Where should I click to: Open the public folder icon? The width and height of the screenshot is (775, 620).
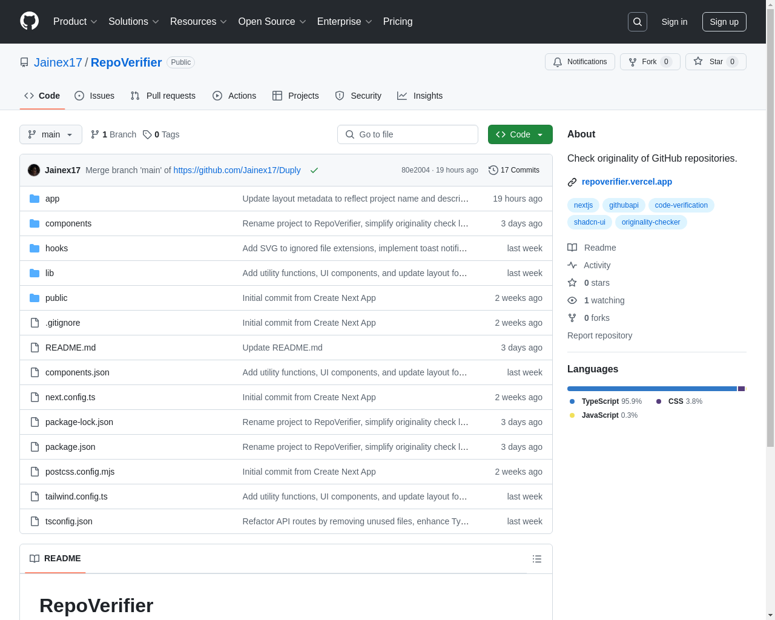pos(35,298)
